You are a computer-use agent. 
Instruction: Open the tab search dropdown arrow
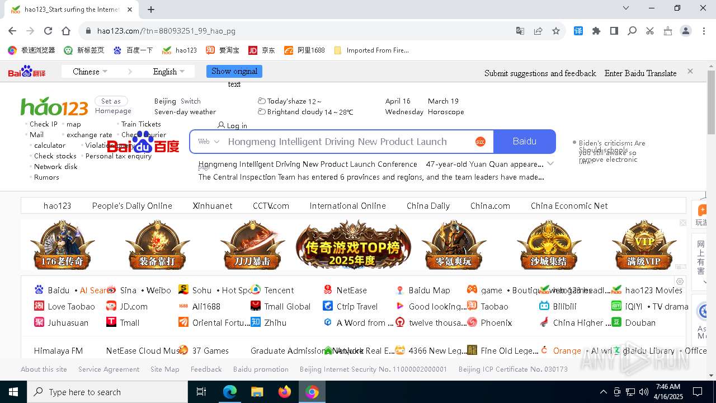[626, 8]
